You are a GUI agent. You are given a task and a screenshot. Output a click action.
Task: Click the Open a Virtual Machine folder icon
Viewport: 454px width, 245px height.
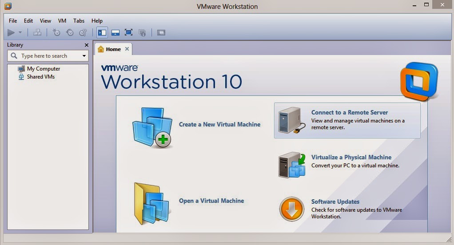point(152,204)
